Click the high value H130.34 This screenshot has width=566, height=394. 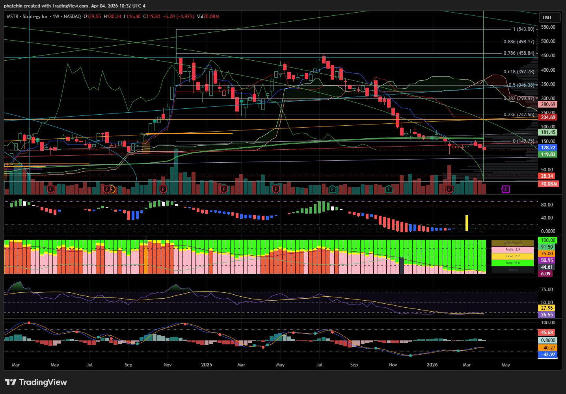tap(112, 17)
